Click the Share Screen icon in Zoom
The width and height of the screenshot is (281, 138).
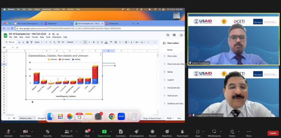tap(104, 132)
